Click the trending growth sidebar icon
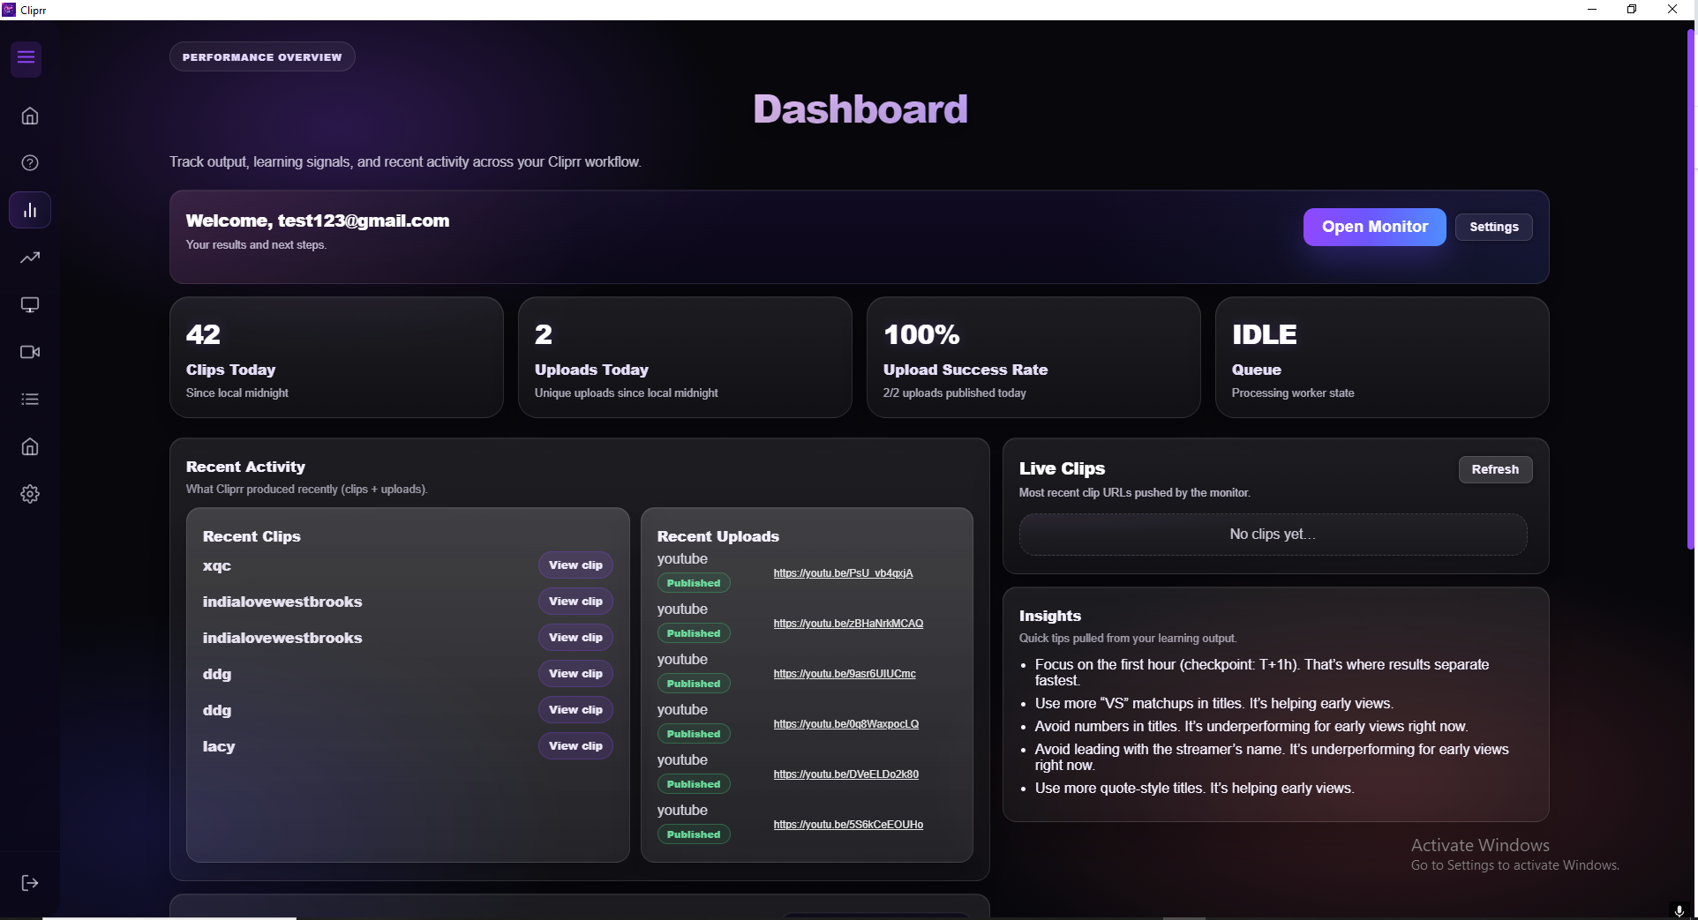The image size is (1698, 920). coord(29,257)
